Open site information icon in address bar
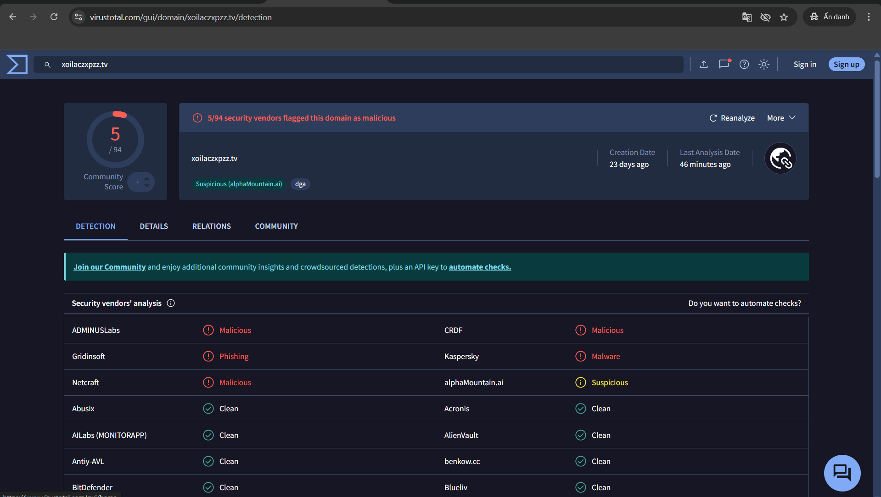The image size is (881, 497). pyautogui.click(x=79, y=17)
